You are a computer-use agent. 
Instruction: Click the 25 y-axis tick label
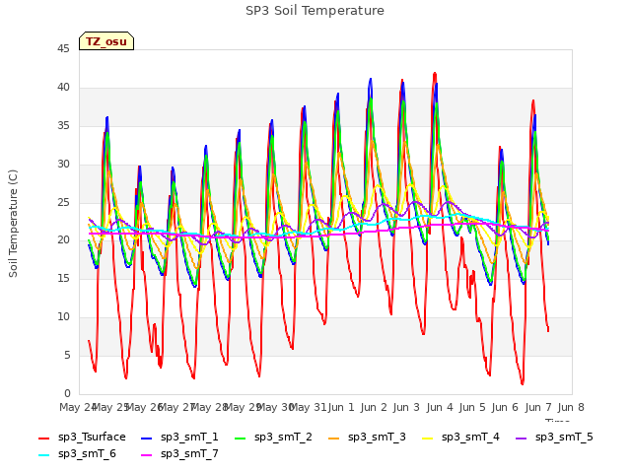(x=63, y=202)
